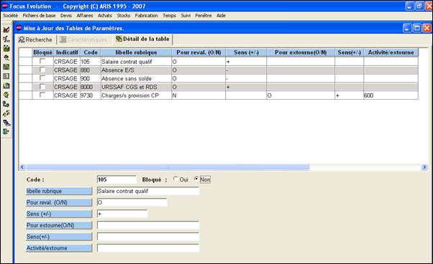This screenshot has height=264, width=433.
Task: Tick the Bloqué checkbox for code 9730
Action: click(42, 95)
